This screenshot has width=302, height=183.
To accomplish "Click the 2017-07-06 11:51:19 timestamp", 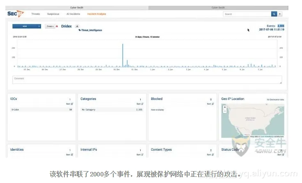I will pos(272,29).
